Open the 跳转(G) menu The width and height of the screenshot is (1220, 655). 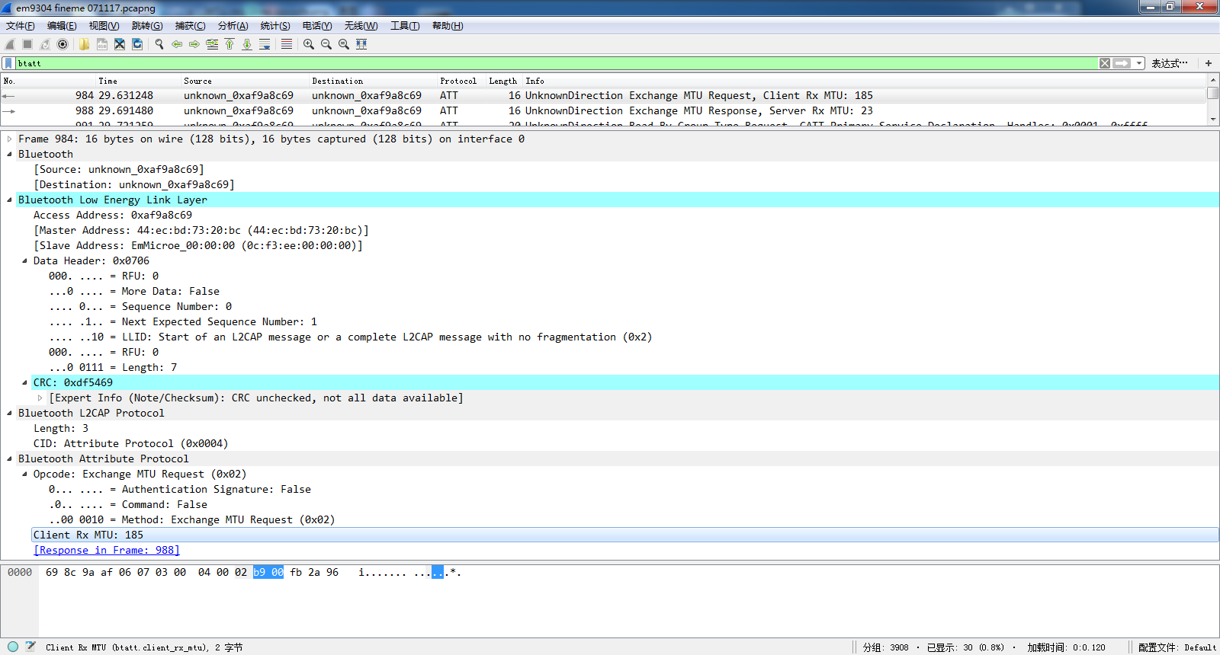pos(147,26)
